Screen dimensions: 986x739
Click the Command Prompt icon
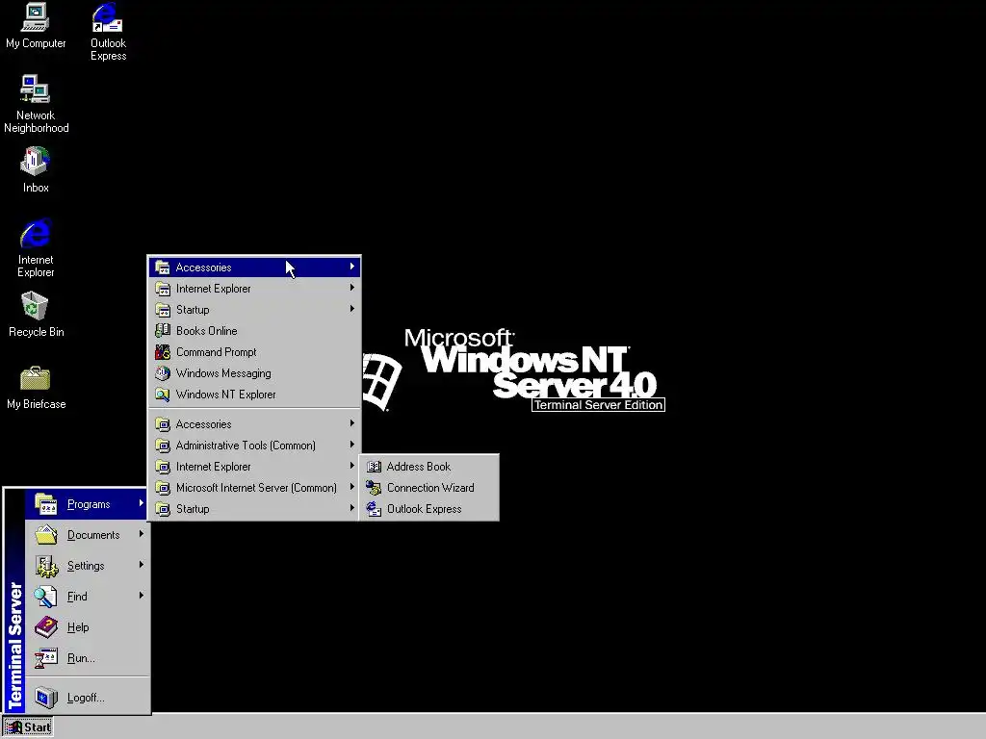(163, 352)
